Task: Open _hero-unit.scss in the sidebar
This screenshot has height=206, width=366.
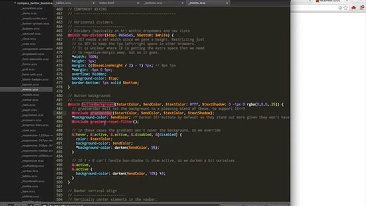Action: tap(31, 74)
